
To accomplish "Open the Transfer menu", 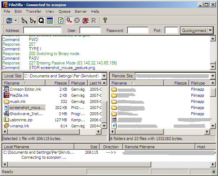I will pyautogui.click(x=34, y=12).
